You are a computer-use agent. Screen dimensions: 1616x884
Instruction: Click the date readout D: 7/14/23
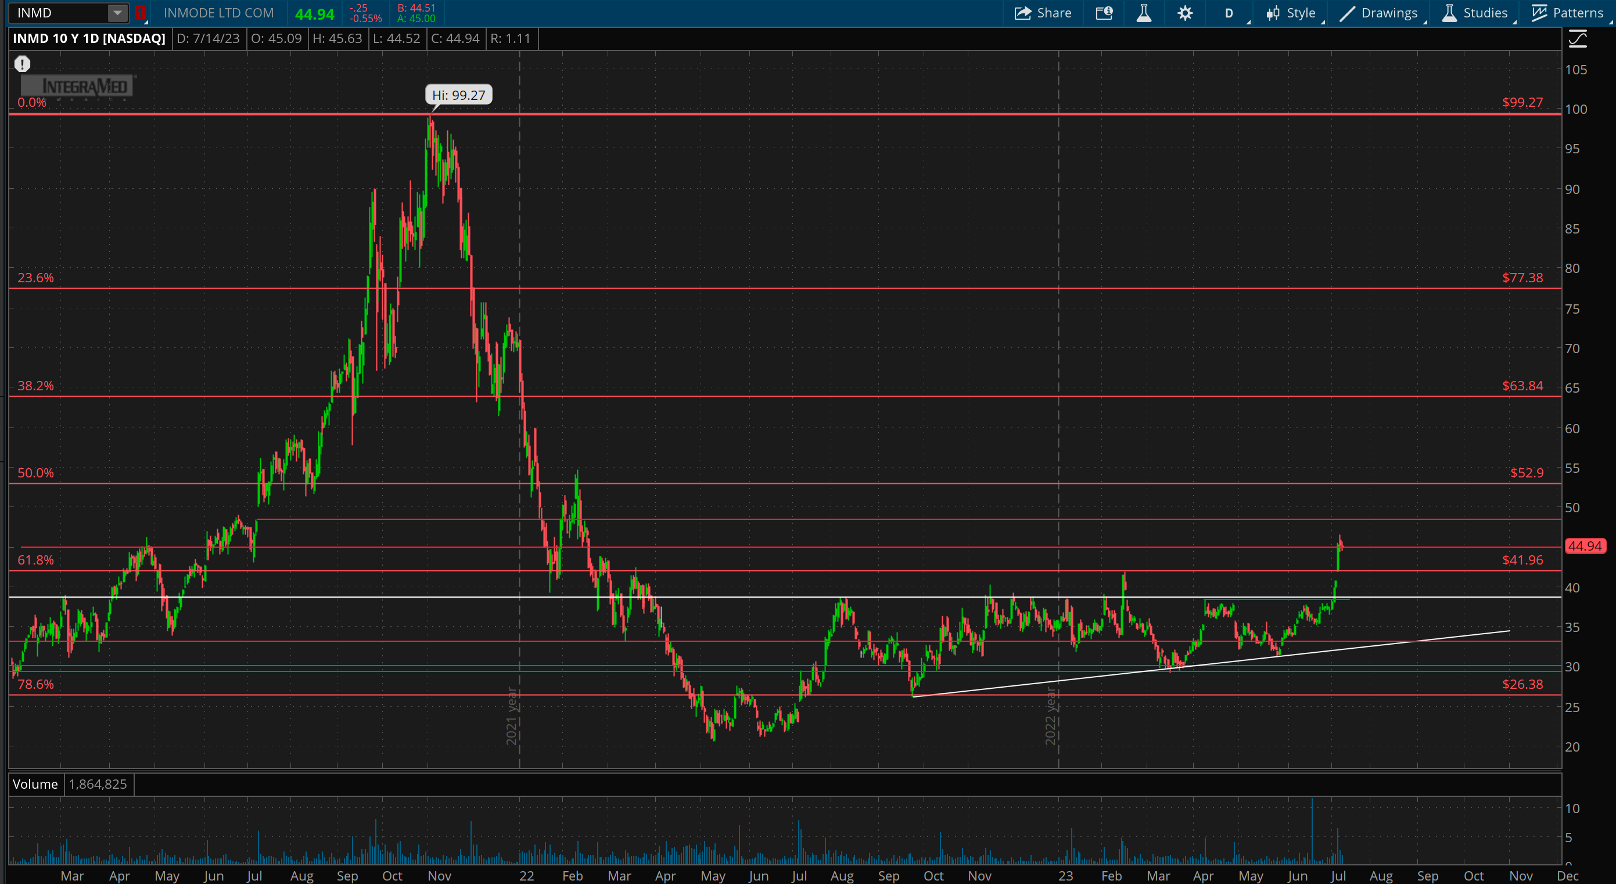coord(209,39)
